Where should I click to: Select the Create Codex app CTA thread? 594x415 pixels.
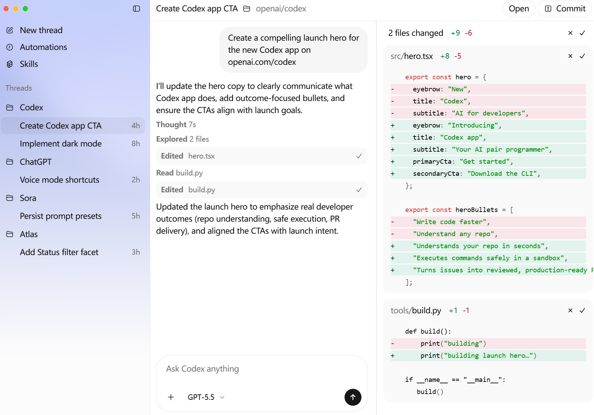tap(73, 125)
